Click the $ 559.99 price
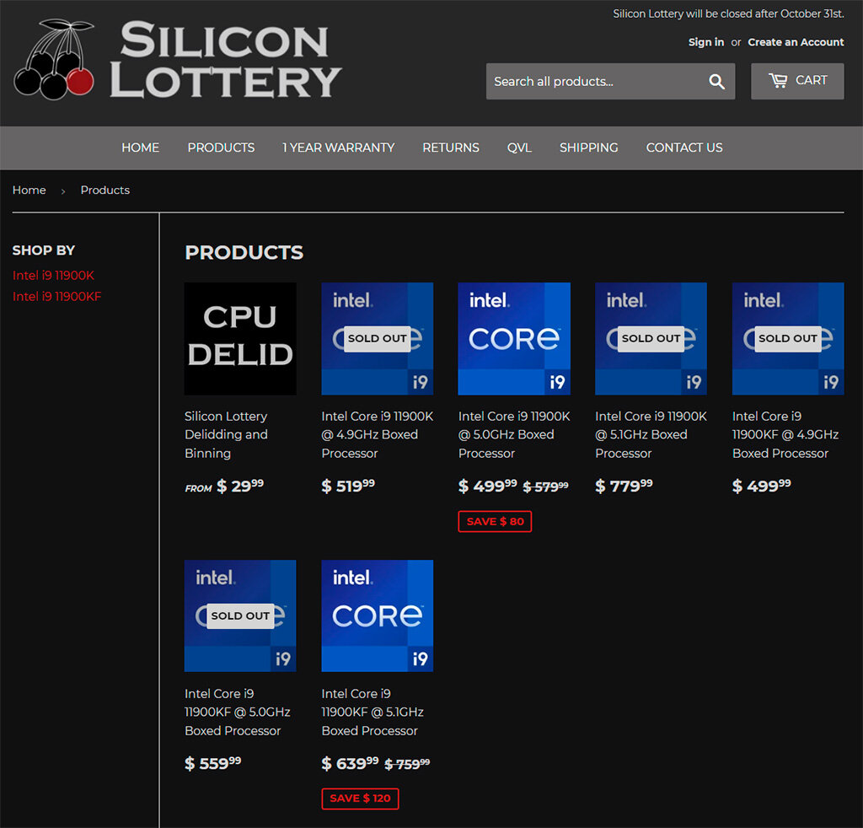Screen dimensions: 863x828 (x=213, y=763)
